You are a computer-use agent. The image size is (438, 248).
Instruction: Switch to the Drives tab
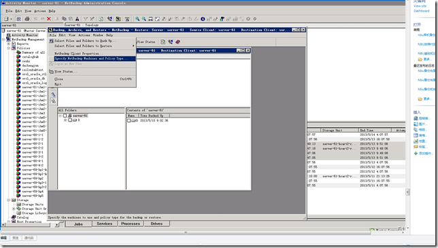tap(156, 224)
